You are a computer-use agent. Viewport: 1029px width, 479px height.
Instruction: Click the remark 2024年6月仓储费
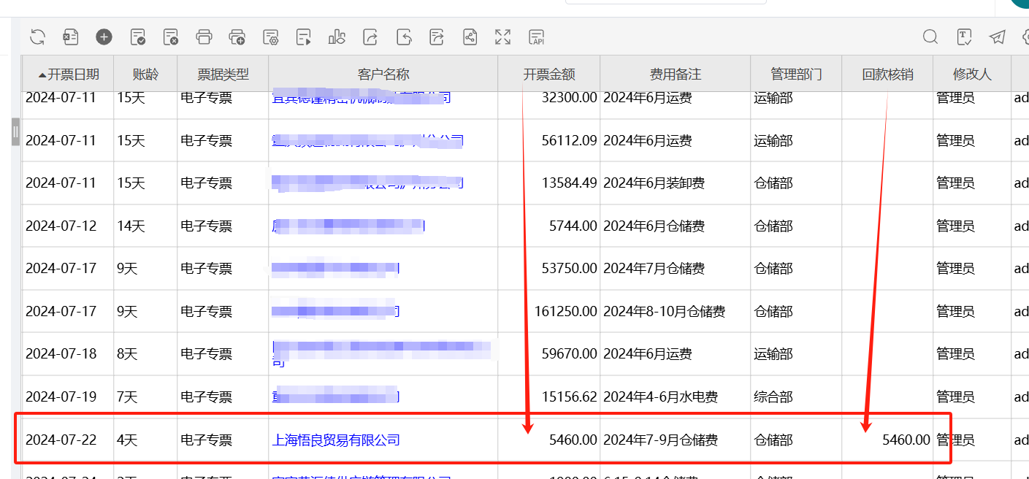point(654,226)
